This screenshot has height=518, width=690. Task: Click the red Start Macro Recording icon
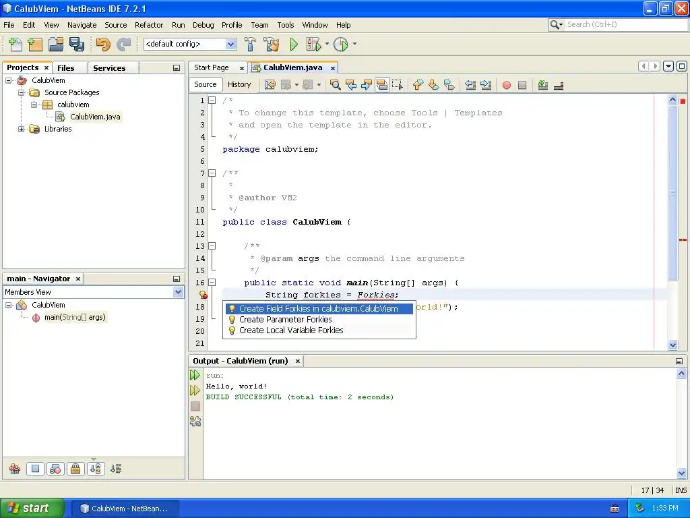(507, 86)
